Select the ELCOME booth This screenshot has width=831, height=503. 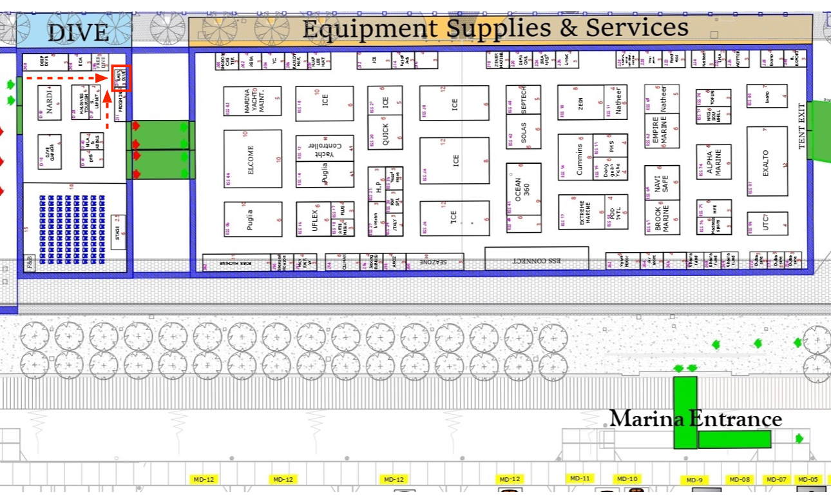tap(253, 159)
